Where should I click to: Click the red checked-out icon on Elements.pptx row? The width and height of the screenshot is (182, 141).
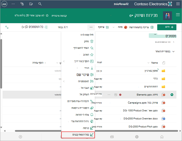120,95
